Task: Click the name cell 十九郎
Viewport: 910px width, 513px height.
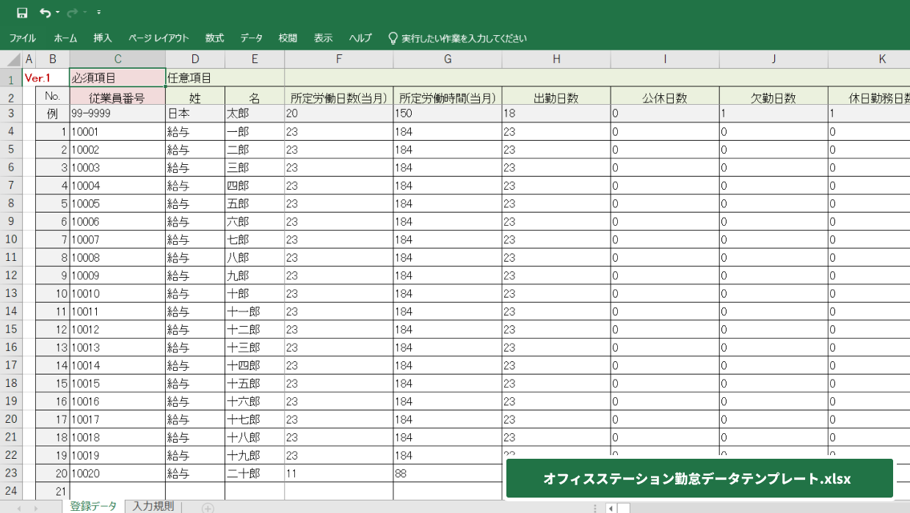Action: (x=255, y=455)
